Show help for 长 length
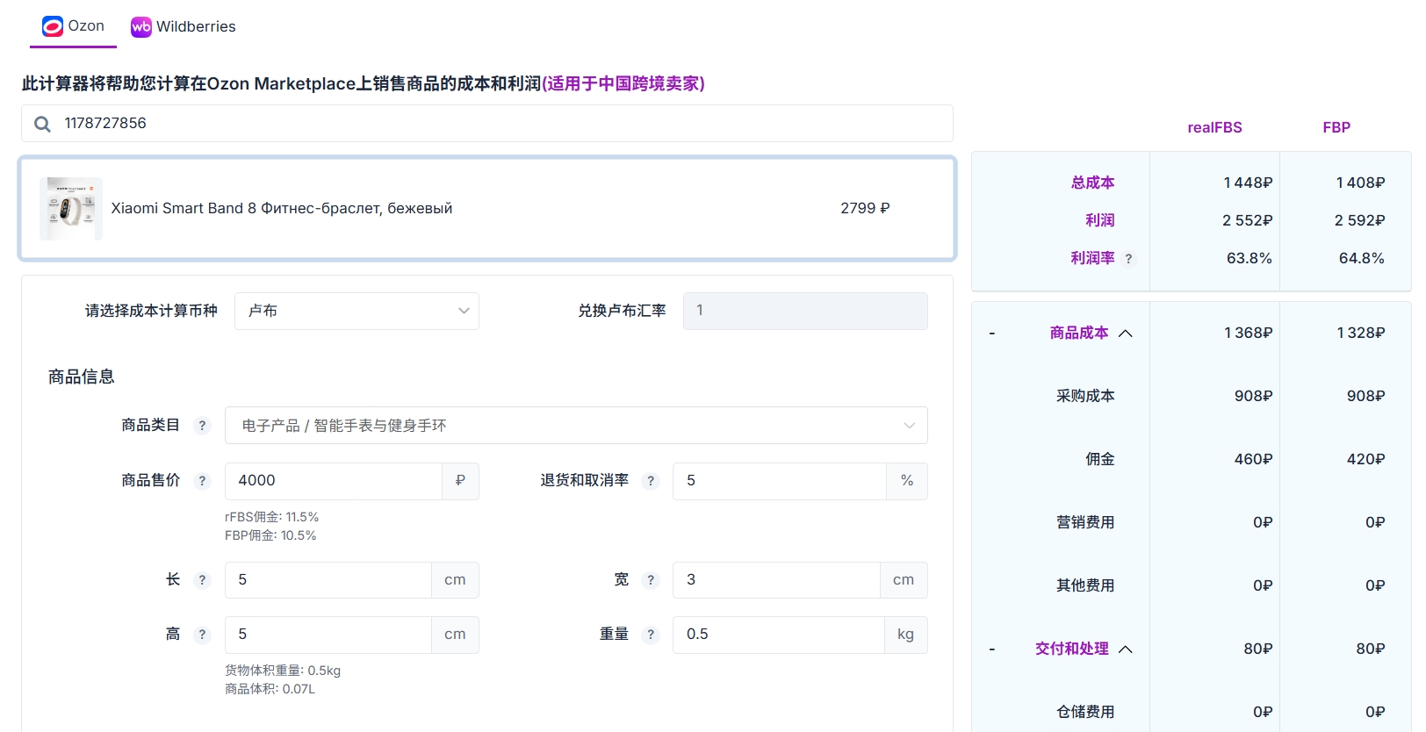This screenshot has height=732, width=1426. click(202, 580)
